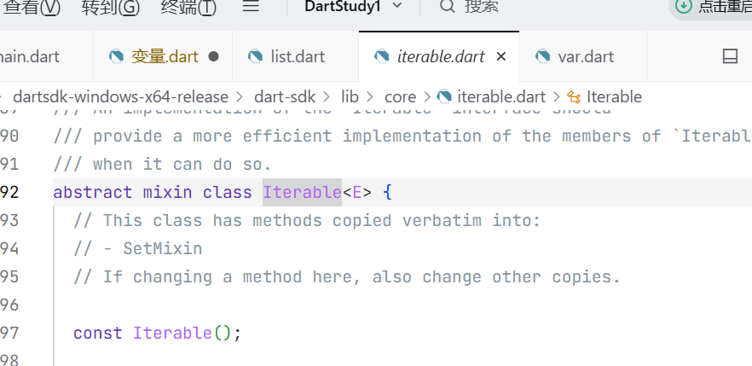This screenshot has width=752, height=366.
Task: Click the 'const' keyword on line 97
Action: [98, 334]
